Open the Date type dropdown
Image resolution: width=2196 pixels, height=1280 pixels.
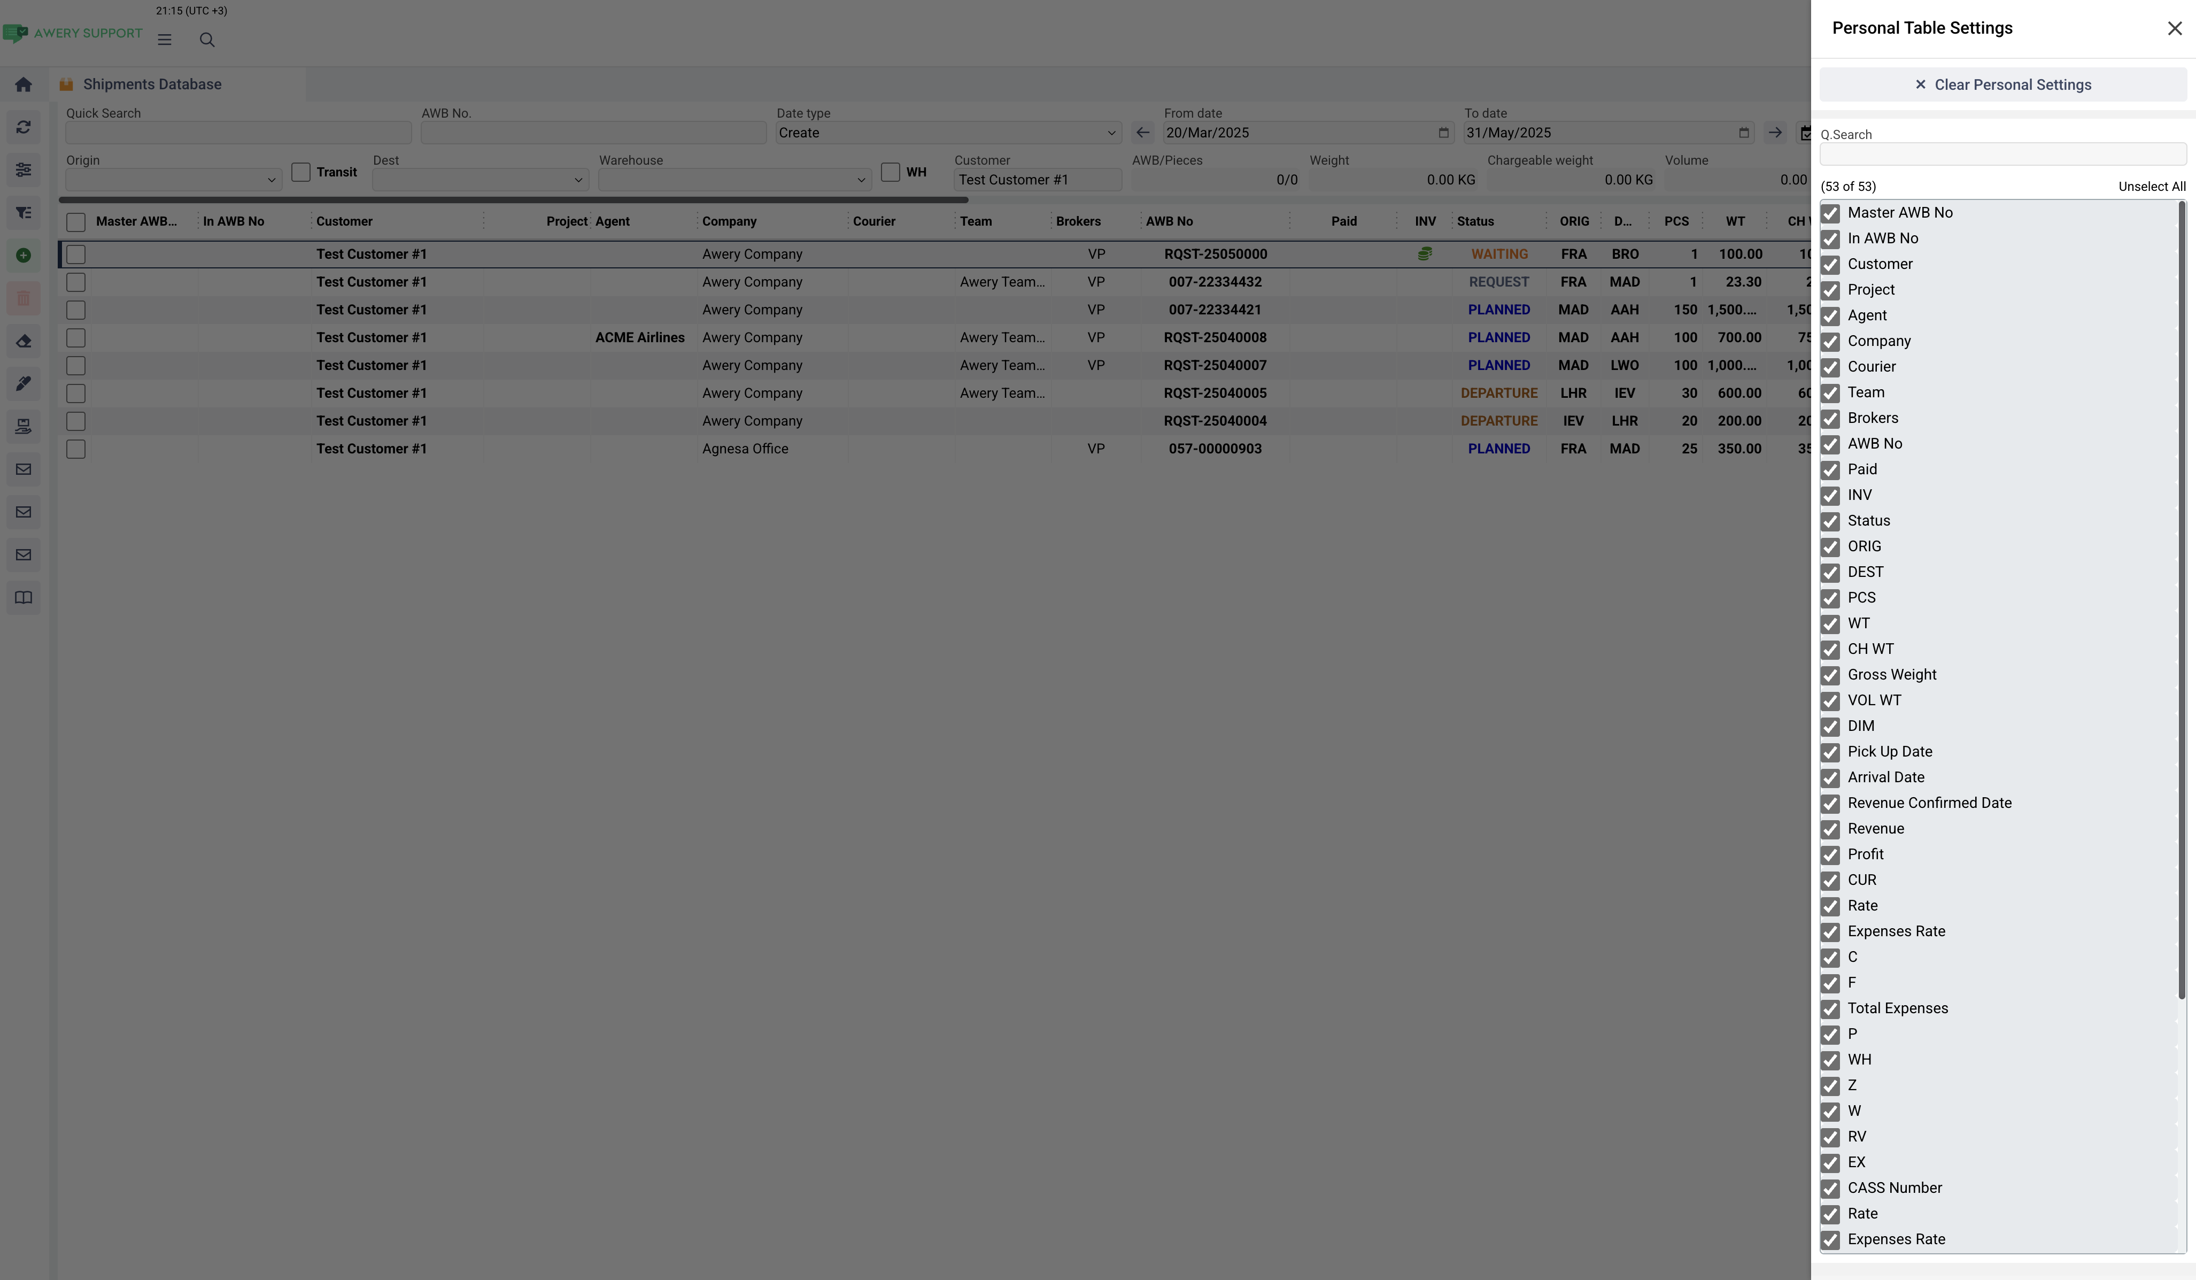[947, 133]
